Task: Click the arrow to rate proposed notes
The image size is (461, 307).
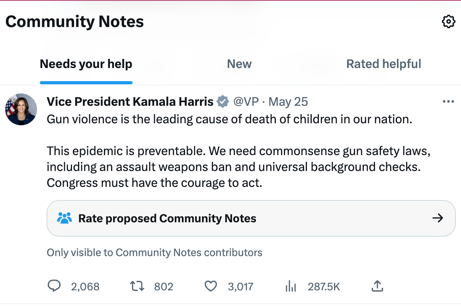Action: click(438, 218)
